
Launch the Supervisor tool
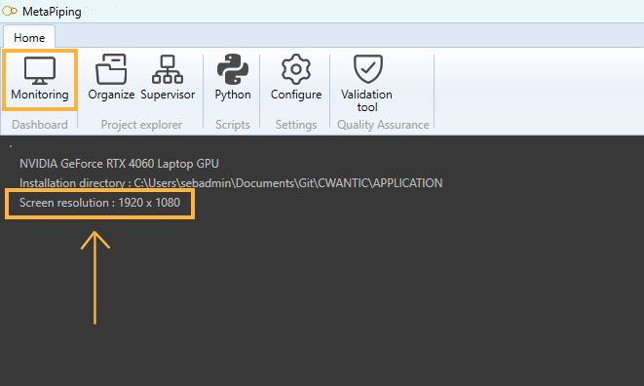coord(168,78)
